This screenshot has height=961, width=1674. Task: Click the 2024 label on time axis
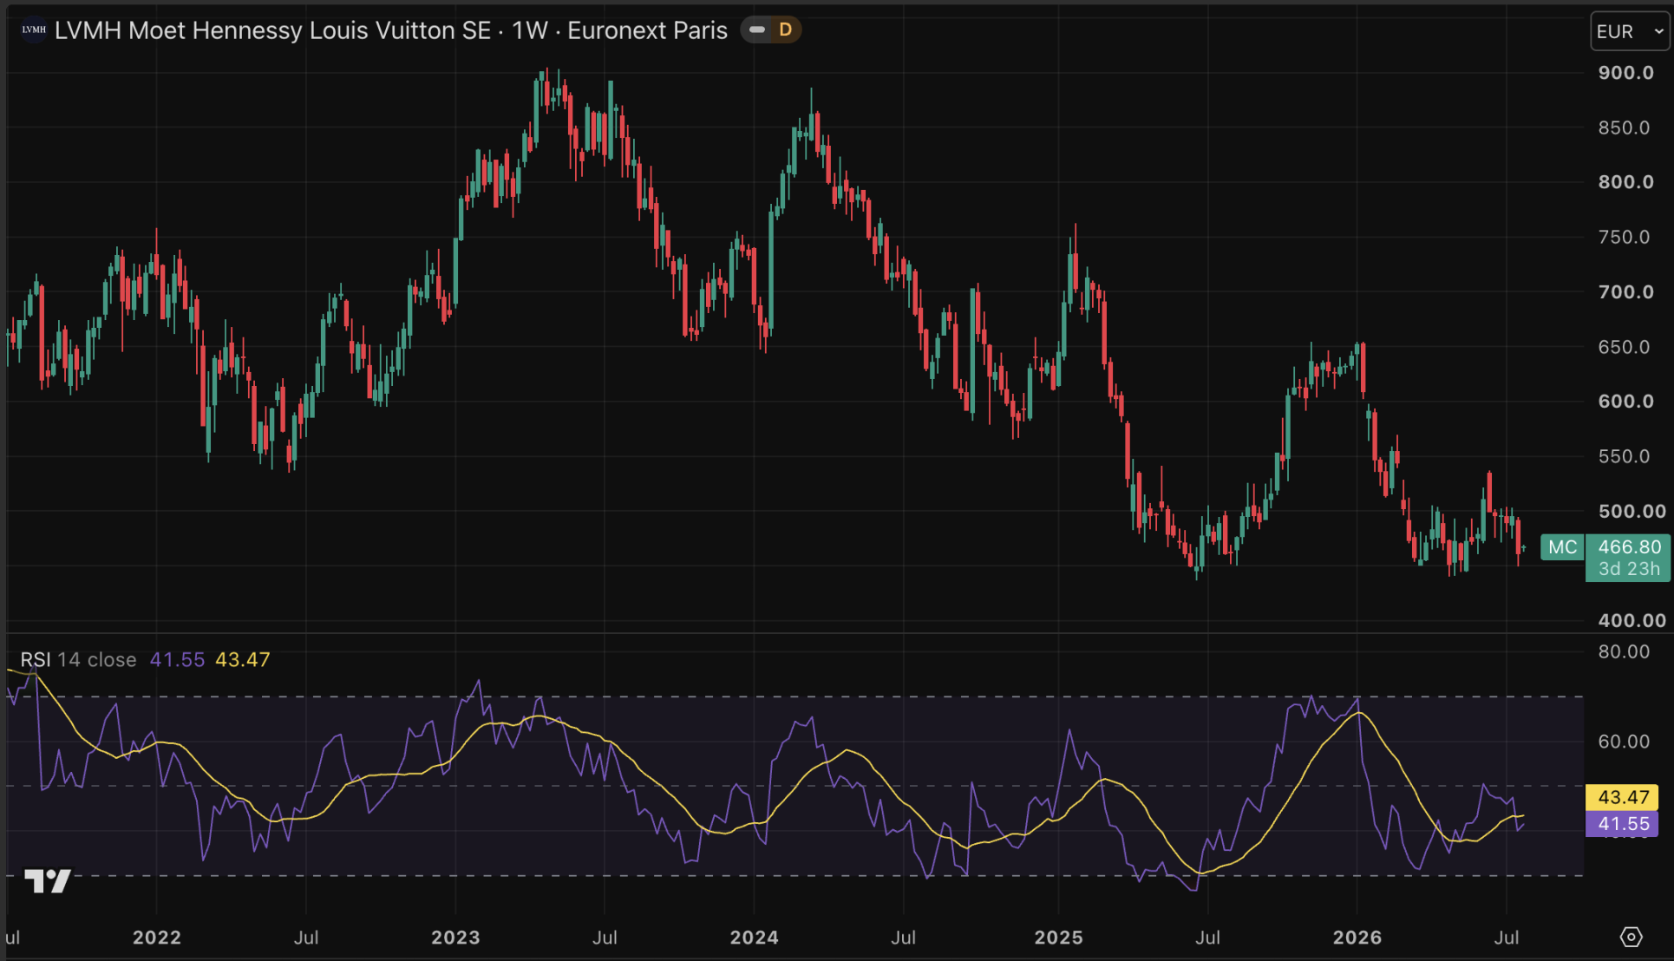754,938
